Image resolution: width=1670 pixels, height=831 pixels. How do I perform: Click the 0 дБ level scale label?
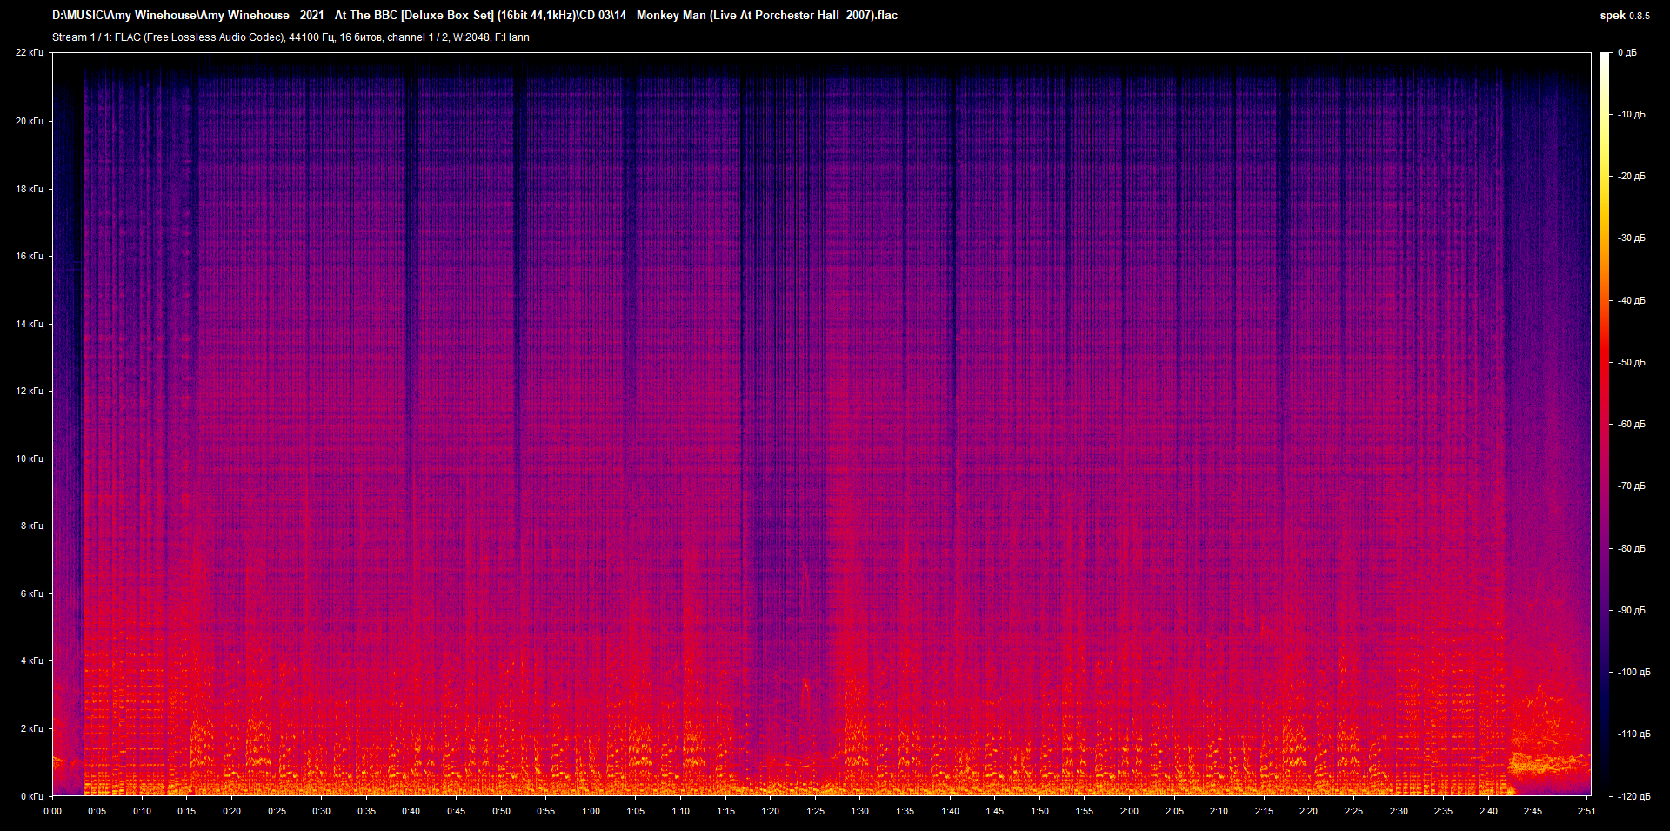coord(1627,53)
